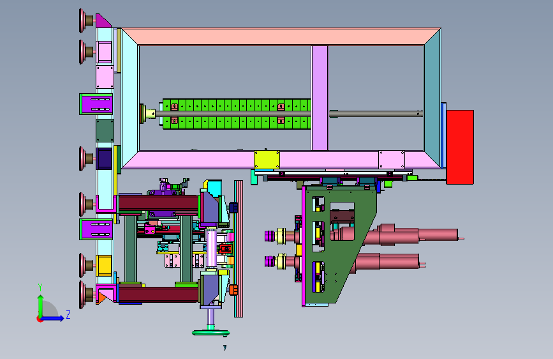Select the orange block beside the pink vertical rail

(233, 290)
